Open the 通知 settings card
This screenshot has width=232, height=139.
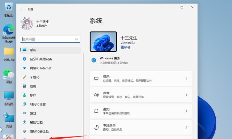point(141,111)
